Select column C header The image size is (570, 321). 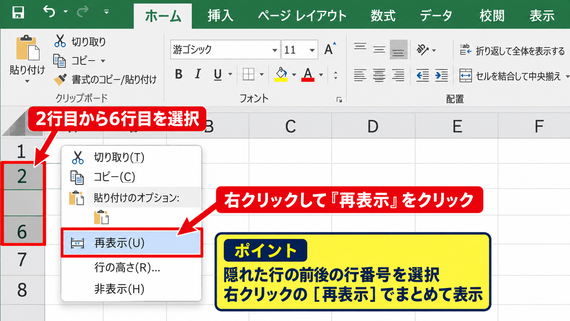[290, 127]
